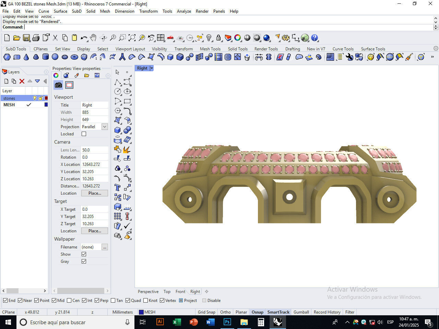
Task: Click the delete layer red X icon
Action: (x=22, y=81)
